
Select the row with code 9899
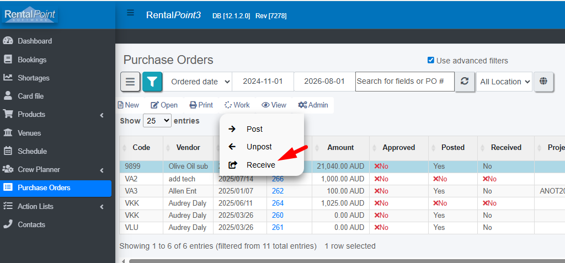[x=342, y=167]
